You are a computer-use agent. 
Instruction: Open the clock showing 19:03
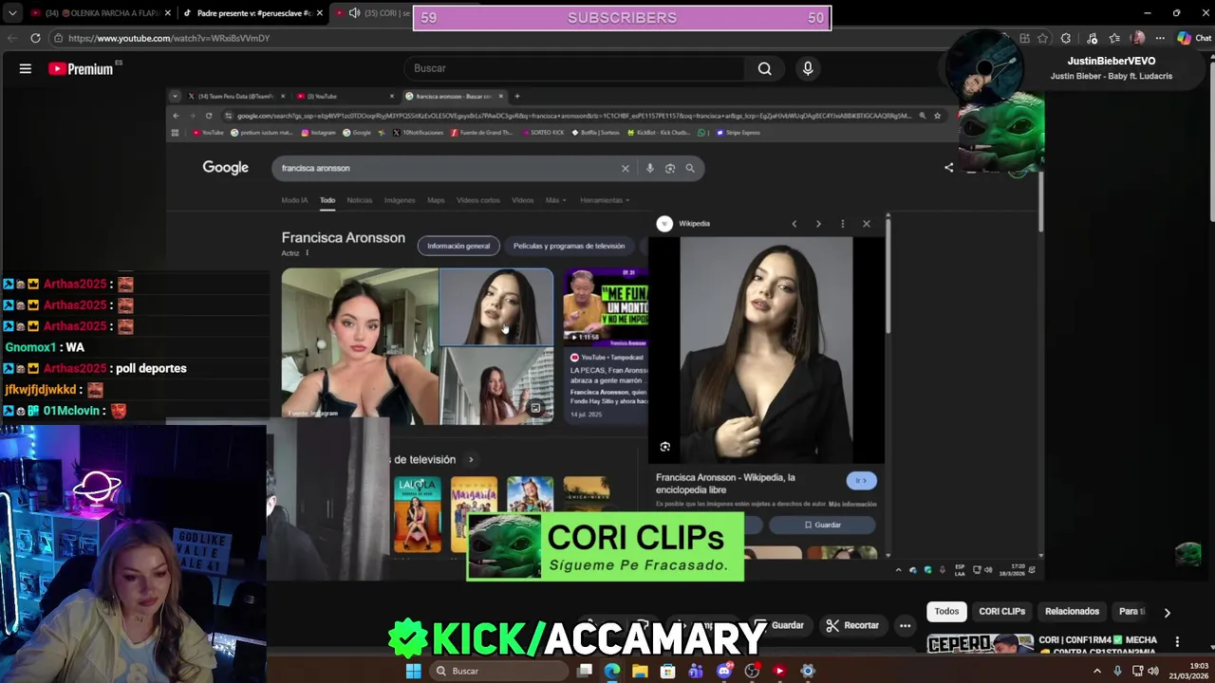pyautogui.click(x=1189, y=671)
